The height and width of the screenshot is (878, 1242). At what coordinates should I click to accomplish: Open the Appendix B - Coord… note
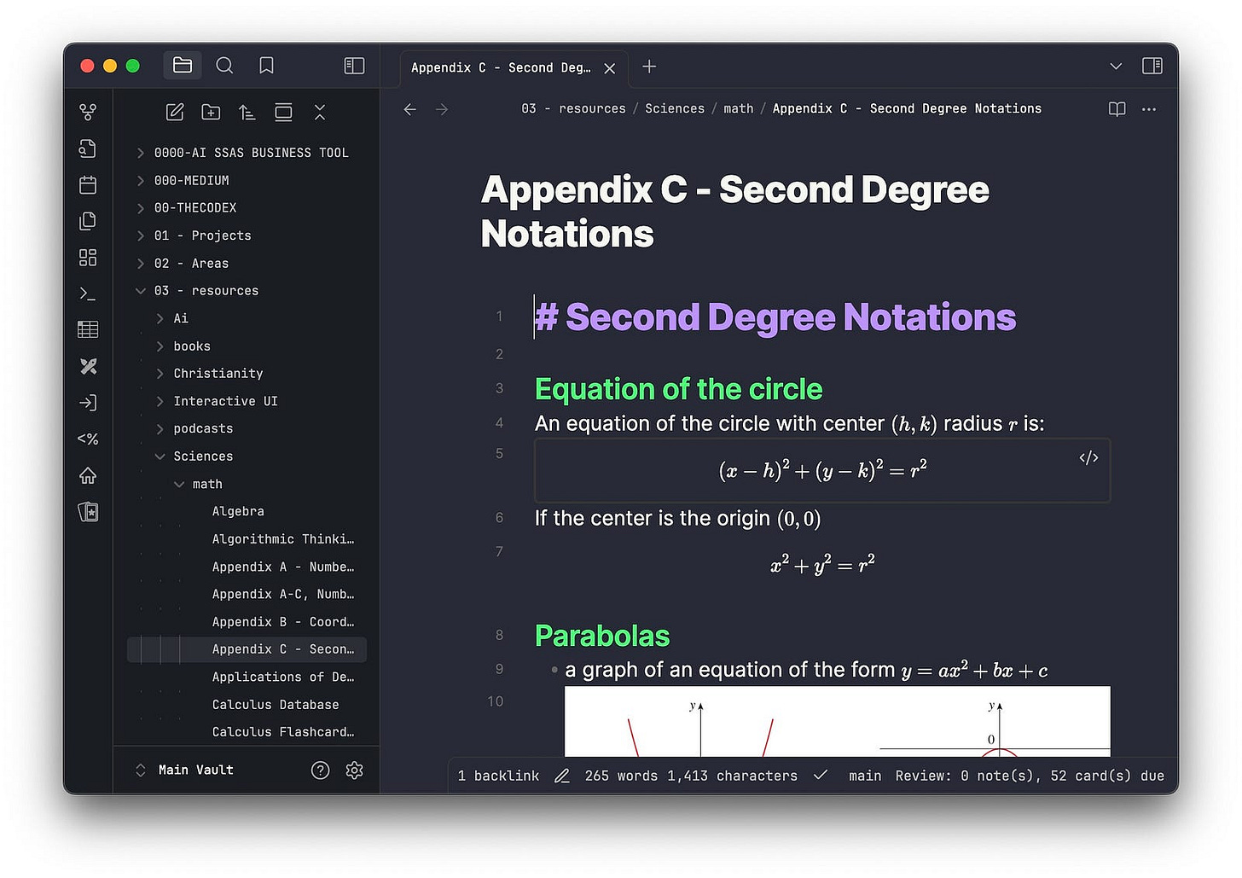pyautogui.click(x=283, y=622)
